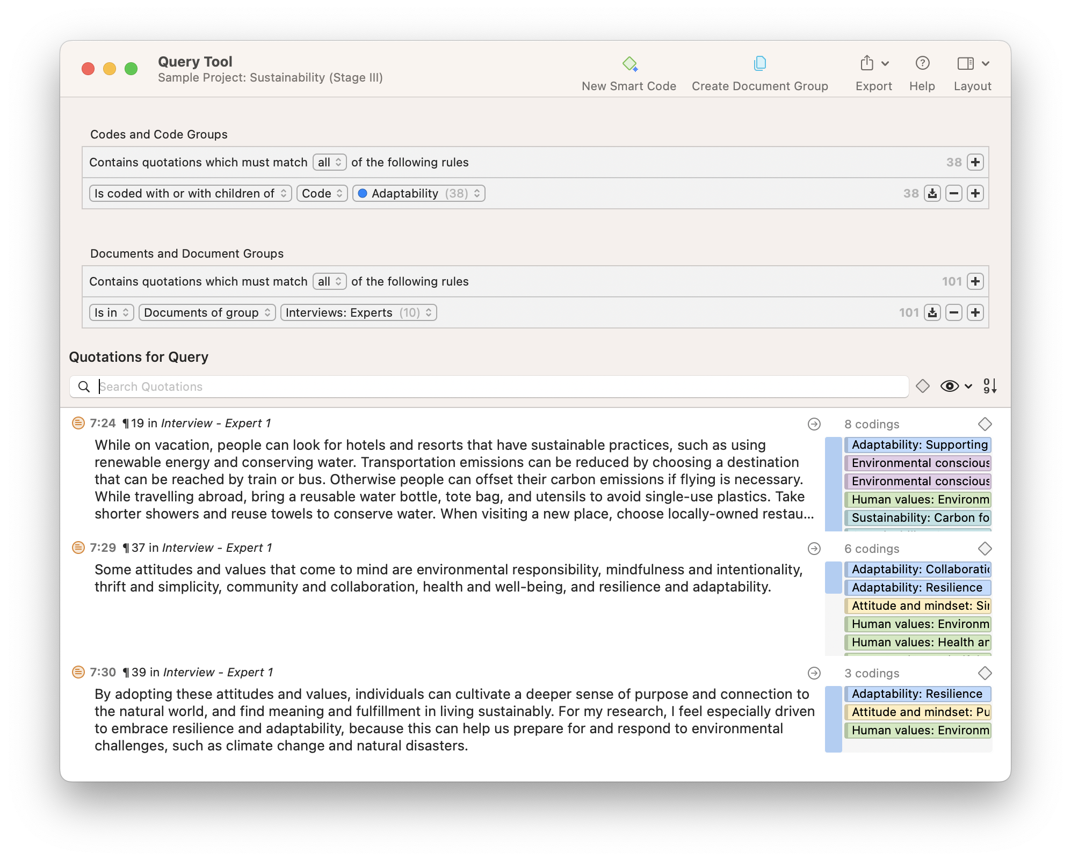Click the Create Document Group icon

(x=759, y=64)
